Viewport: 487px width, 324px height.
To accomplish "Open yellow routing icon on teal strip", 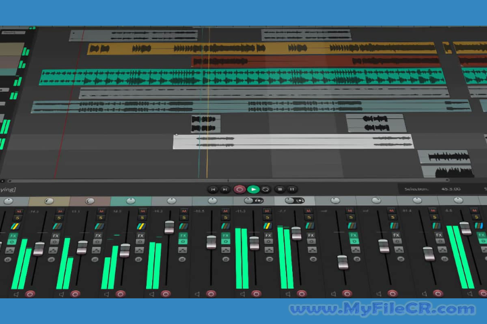I will pyautogui.click(x=141, y=226).
